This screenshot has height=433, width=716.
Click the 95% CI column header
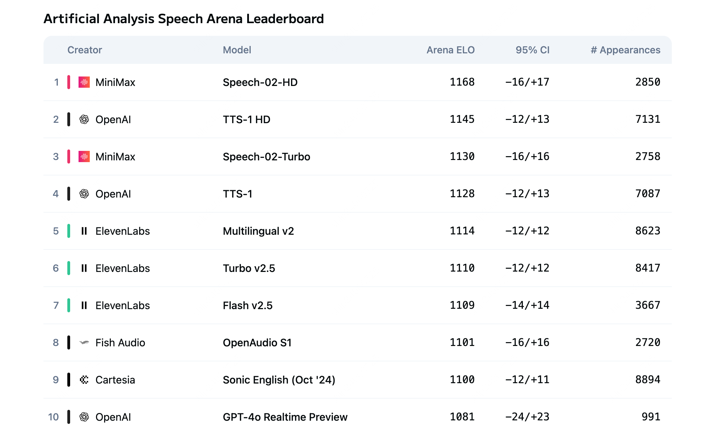(532, 50)
